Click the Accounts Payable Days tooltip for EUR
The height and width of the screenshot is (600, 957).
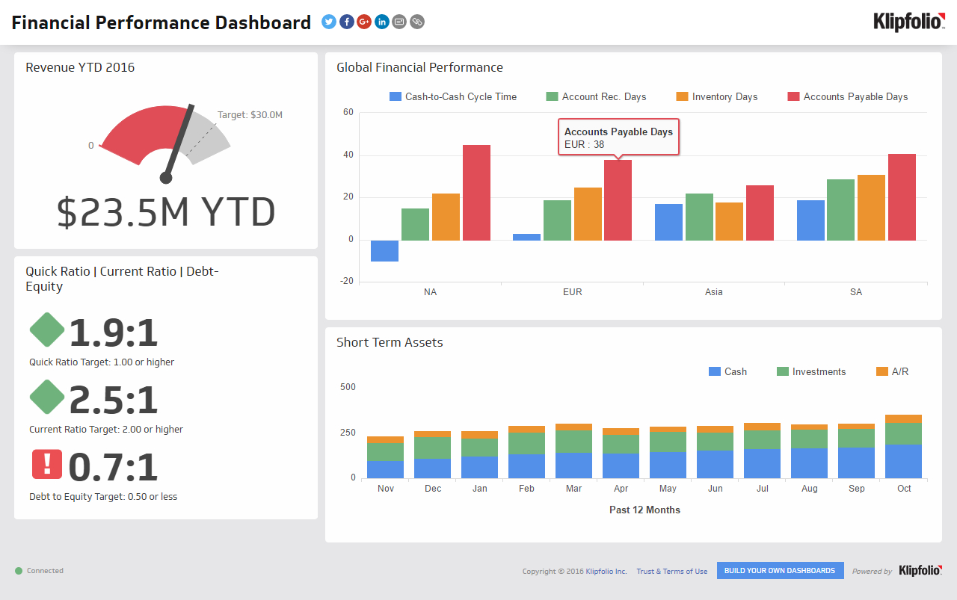click(x=618, y=137)
